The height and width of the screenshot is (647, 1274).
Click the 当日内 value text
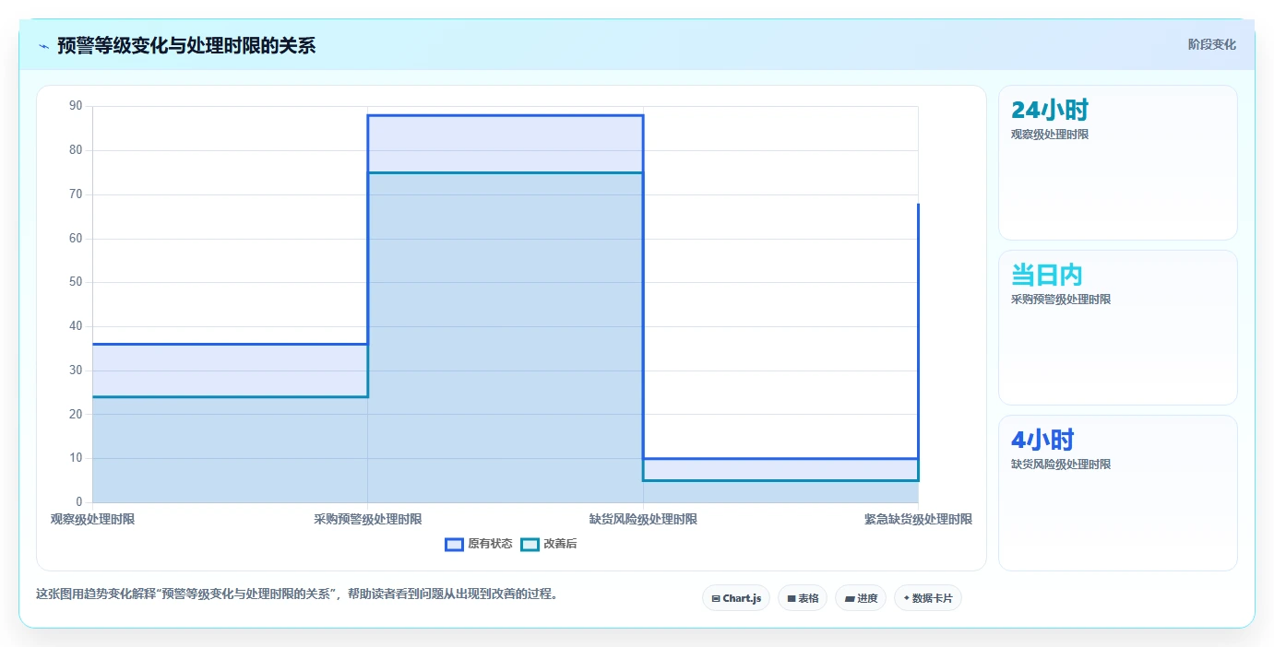1047,275
